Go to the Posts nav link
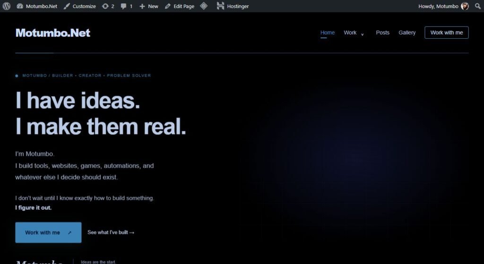Image resolution: width=484 pixels, height=264 pixels. (382, 33)
